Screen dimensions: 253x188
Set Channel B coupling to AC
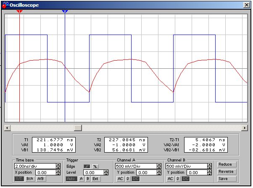170,179
